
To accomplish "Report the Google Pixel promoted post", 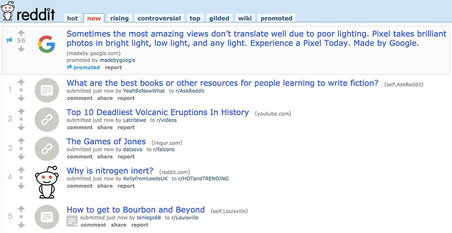I will [x=113, y=67].
